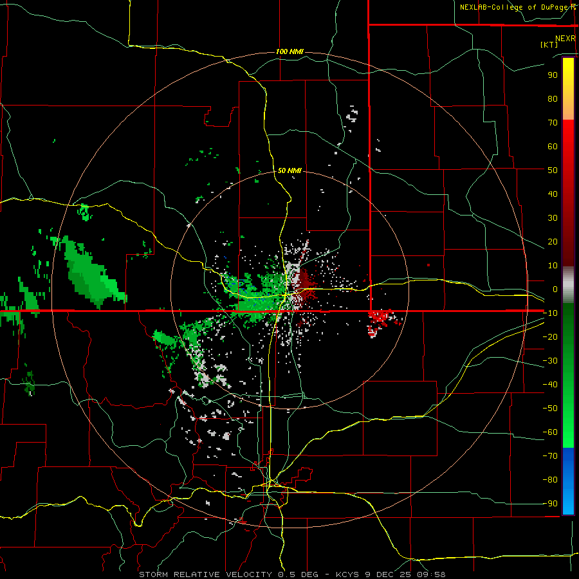Click the 30 value on velocity scale
579x579 pixels.
(x=553, y=218)
